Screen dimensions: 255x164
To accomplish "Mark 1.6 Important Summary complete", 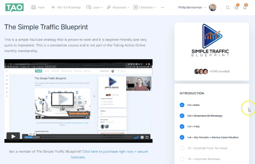I will click(182, 159).
